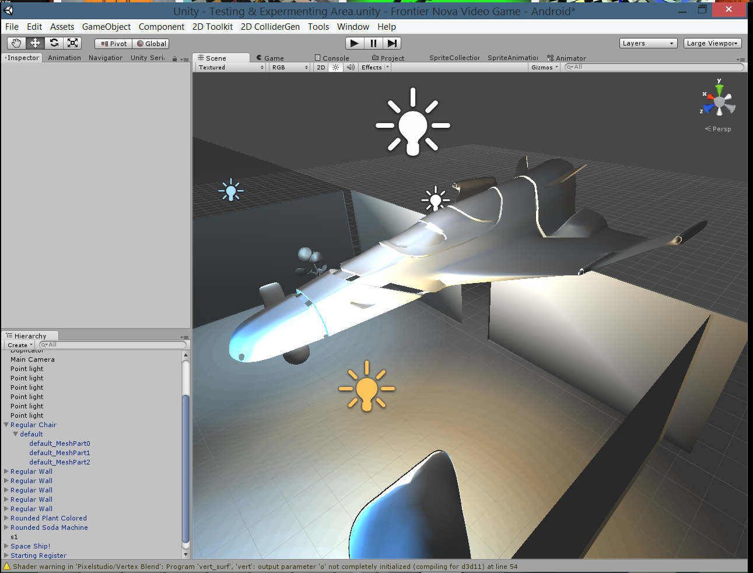Expand the Space Ship! object
Viewport: 753px width, 573px height.
(6, 546)
